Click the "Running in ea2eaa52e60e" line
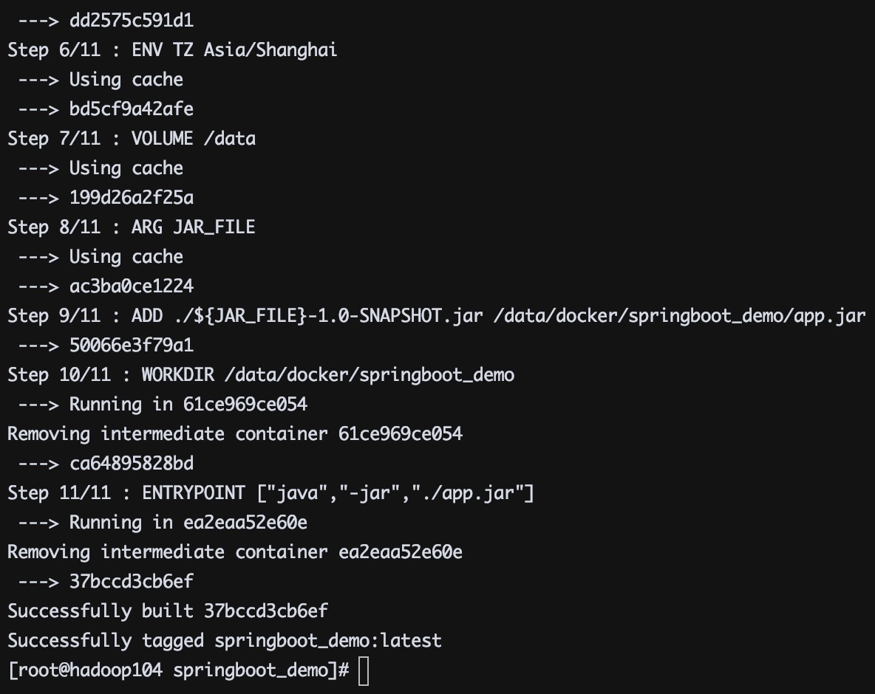875x694 pixels. [188, 523]
